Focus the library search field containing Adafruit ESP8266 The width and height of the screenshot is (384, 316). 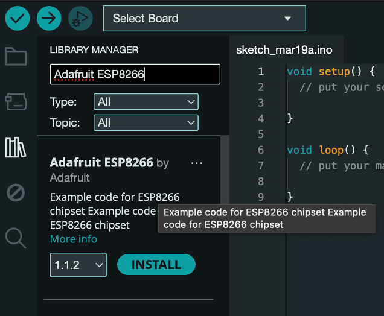(x=135, y=74)
